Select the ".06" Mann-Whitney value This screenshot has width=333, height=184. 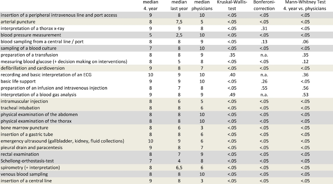[306, 41]
